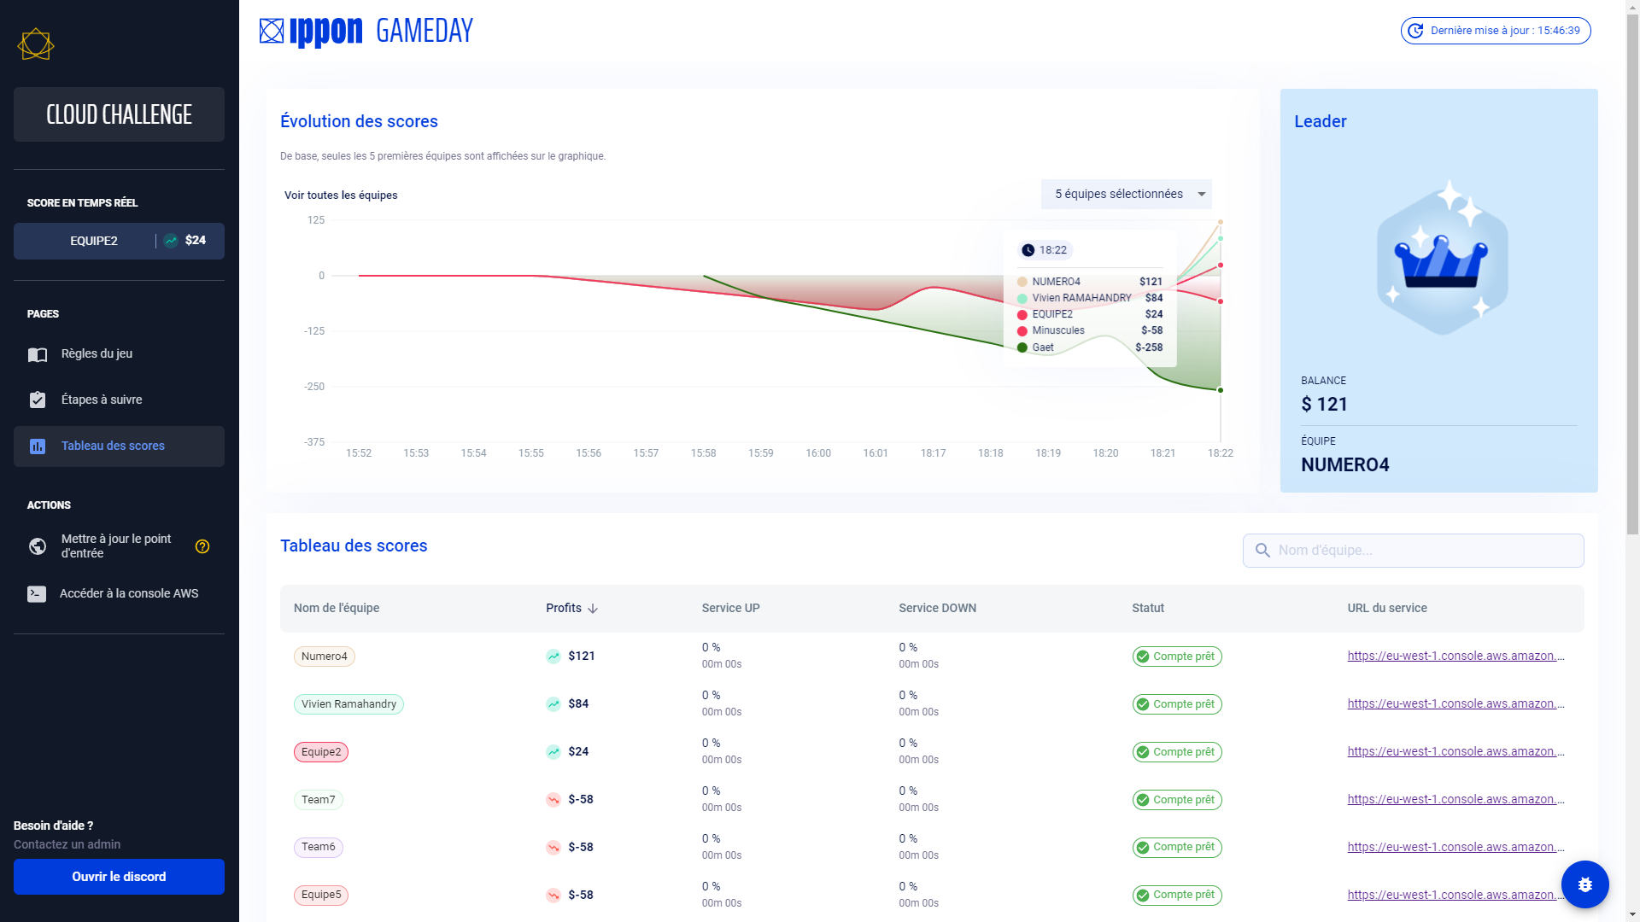Click the yellow help question mark icon
Image resolution: width=1640 pixels, height=922 pixels.
[x=202, y=546]
